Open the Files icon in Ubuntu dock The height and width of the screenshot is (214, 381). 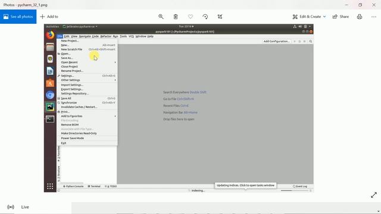50,47
